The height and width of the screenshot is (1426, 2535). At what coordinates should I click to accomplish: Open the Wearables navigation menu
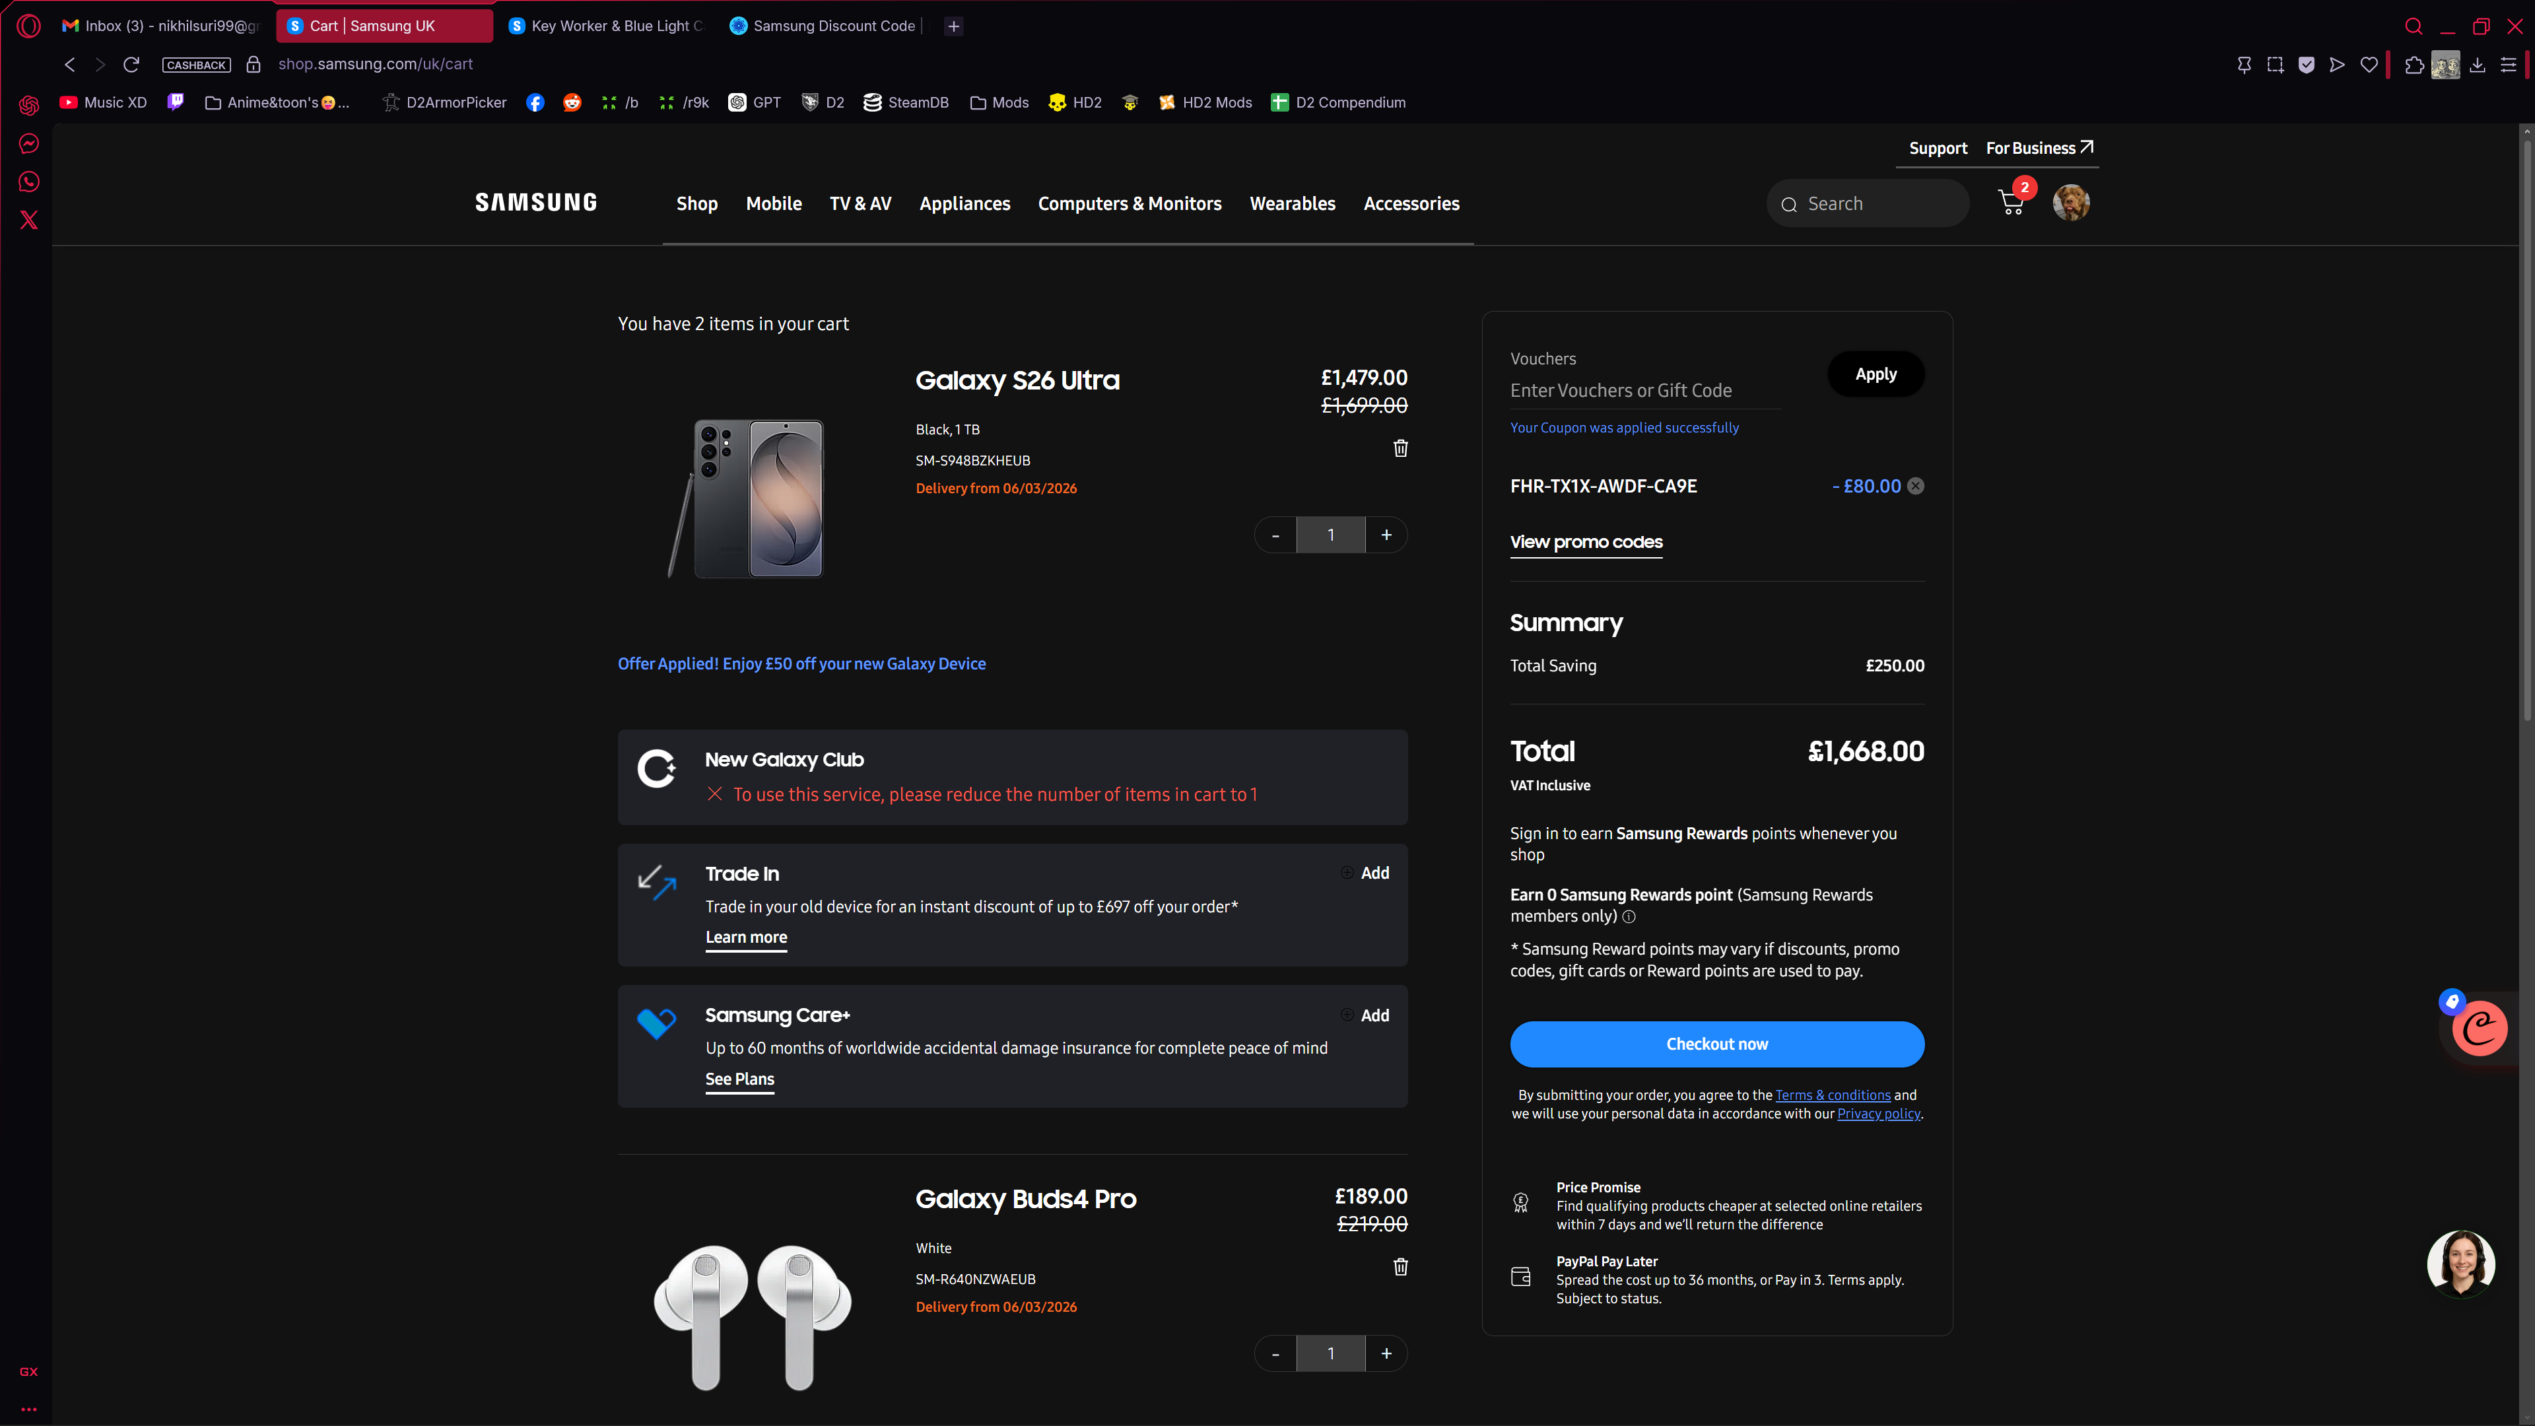(1292, 204)
